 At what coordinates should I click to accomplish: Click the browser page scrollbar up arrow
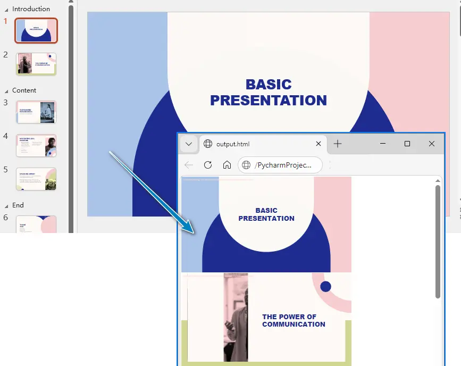pos(438,181)
